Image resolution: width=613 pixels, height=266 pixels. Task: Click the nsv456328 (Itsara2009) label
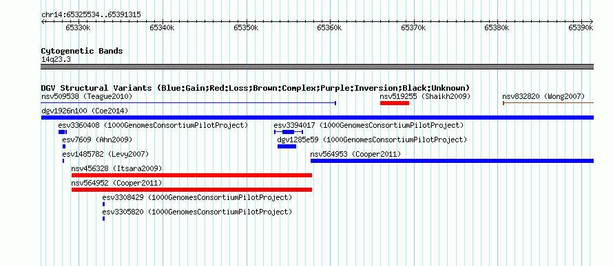pyautogui.click(x=116, y=168)
